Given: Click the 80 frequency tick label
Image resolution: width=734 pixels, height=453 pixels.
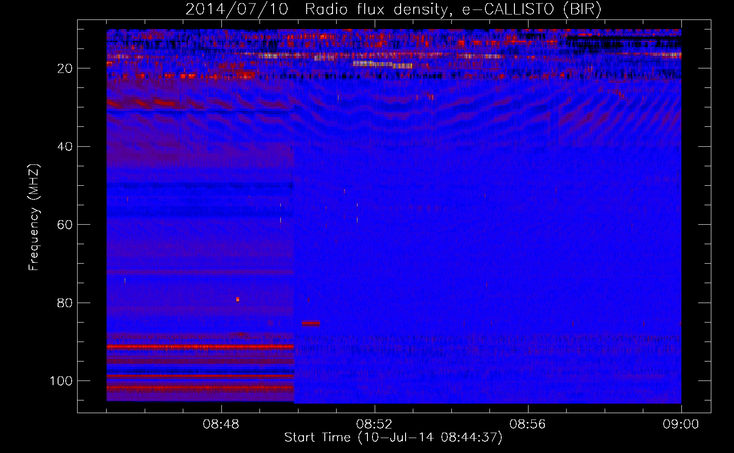Looking at the screenshot, I should (x=65, y=303).
